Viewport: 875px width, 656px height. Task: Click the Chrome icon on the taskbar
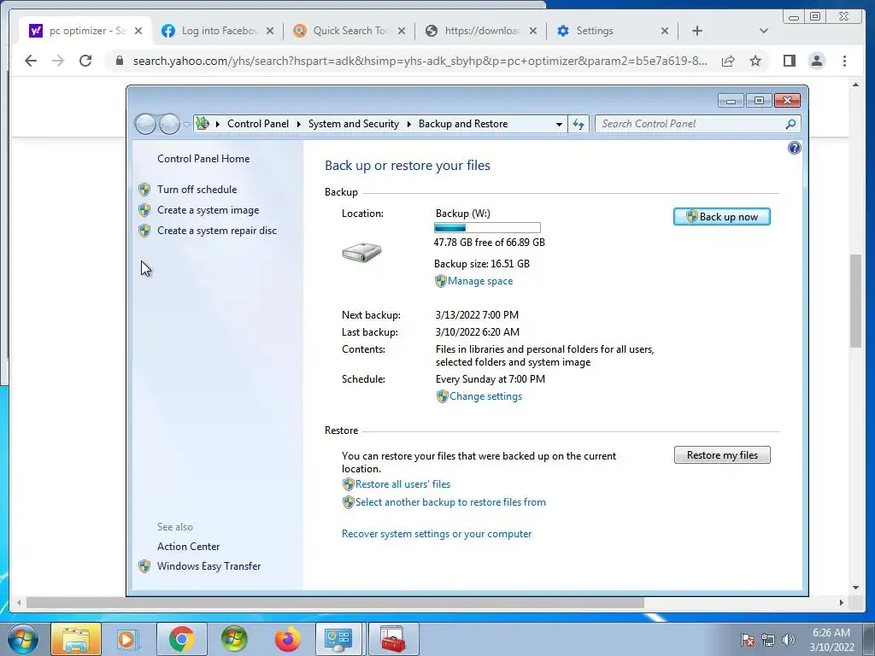181,639
